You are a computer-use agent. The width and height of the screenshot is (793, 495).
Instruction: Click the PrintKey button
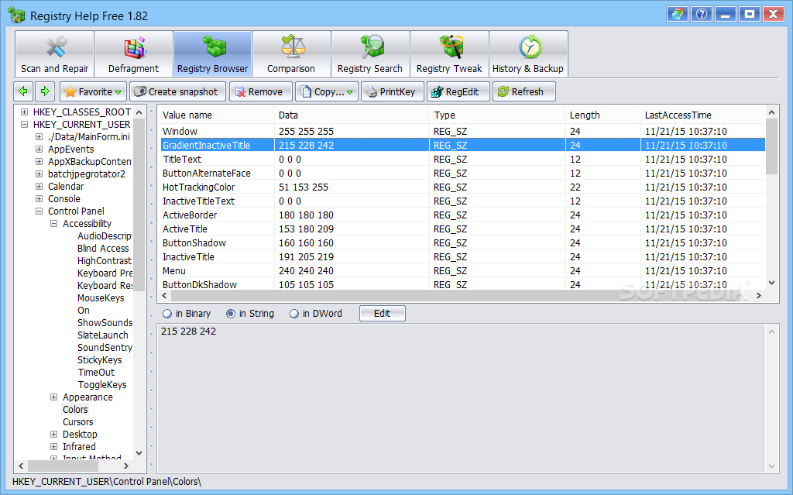pos(392,91)
